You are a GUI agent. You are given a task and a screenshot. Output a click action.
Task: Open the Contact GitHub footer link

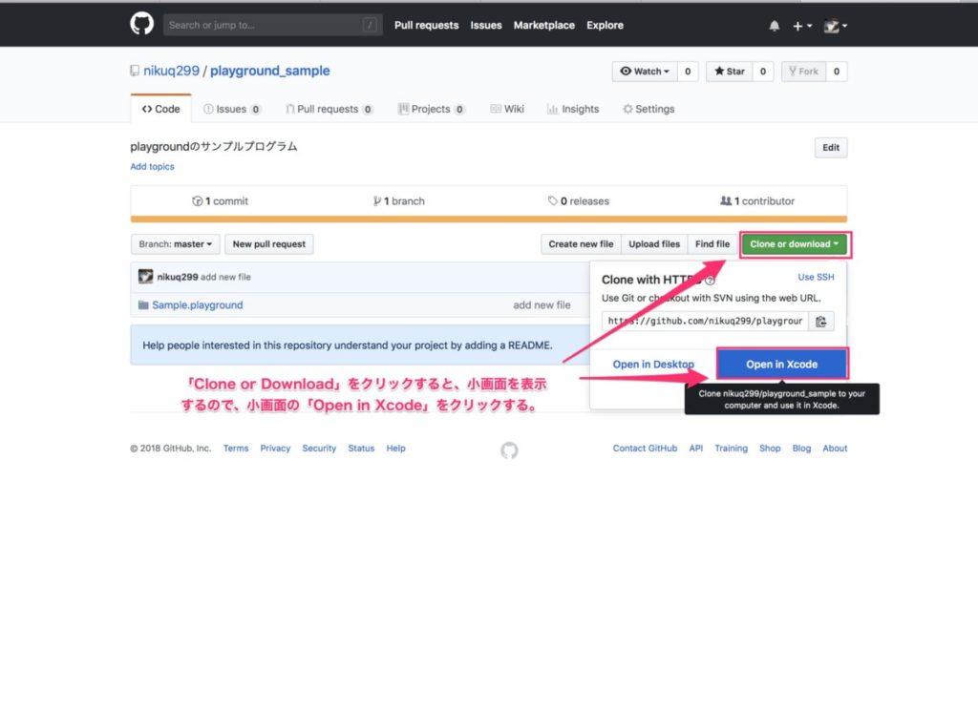(645, 448)
